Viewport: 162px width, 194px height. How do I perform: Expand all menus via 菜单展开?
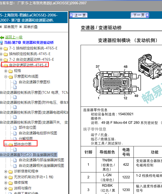tap(11, 27)
